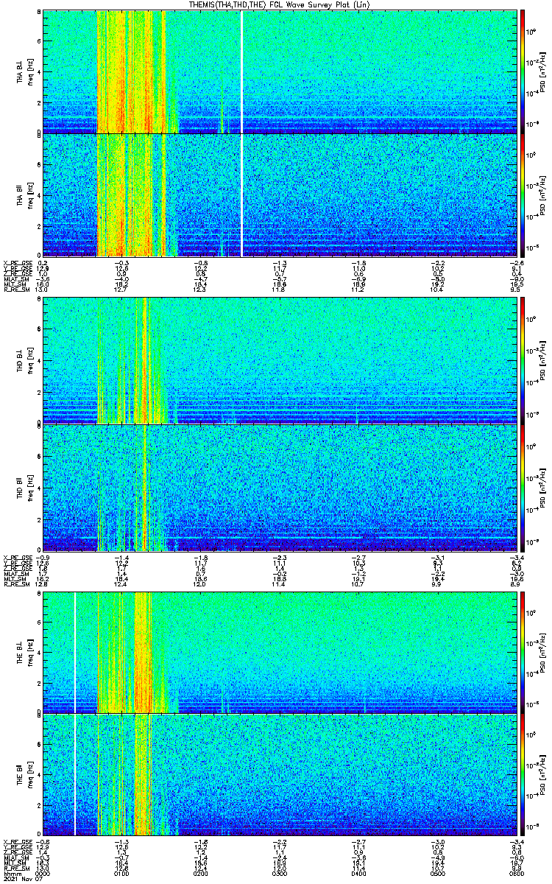Viewport: 552px width, 884px height.
Task: Select the THE B-perpendicular spectrogram panel
Action: (x=278, y=653)
